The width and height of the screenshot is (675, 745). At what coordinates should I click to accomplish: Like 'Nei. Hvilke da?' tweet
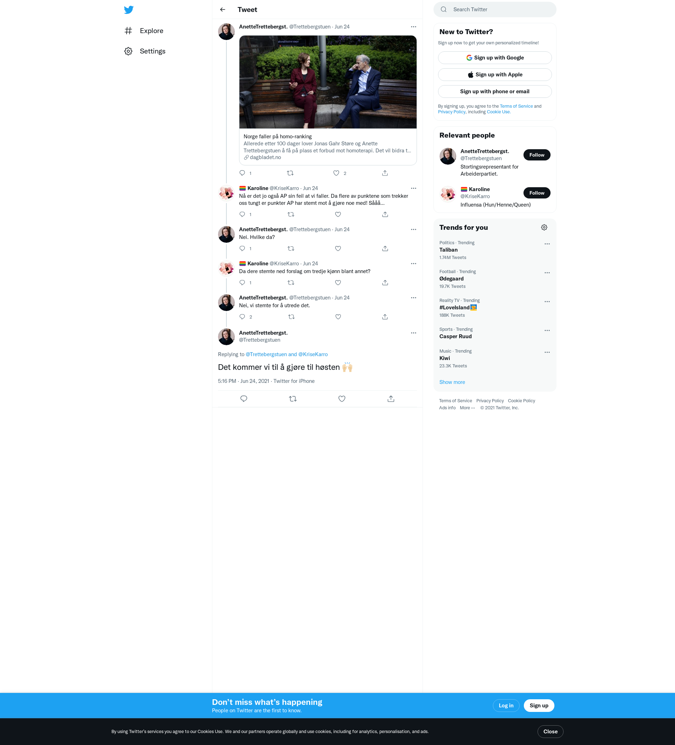pos(338,248)
